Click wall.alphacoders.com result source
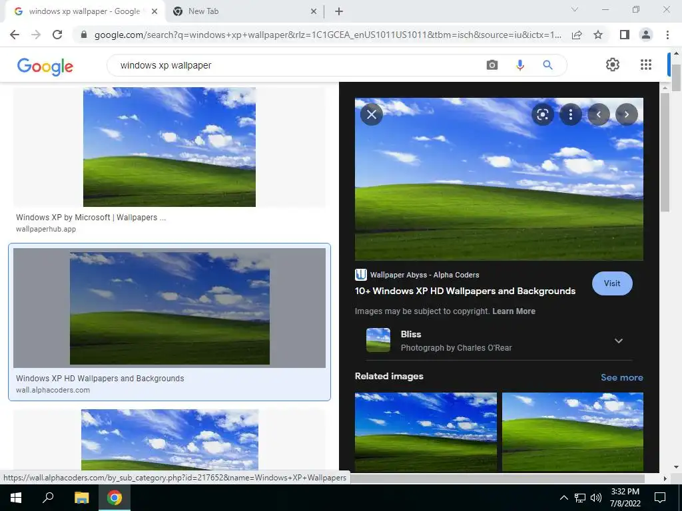The height and width of the screenshot is (511, 682). 53,390
